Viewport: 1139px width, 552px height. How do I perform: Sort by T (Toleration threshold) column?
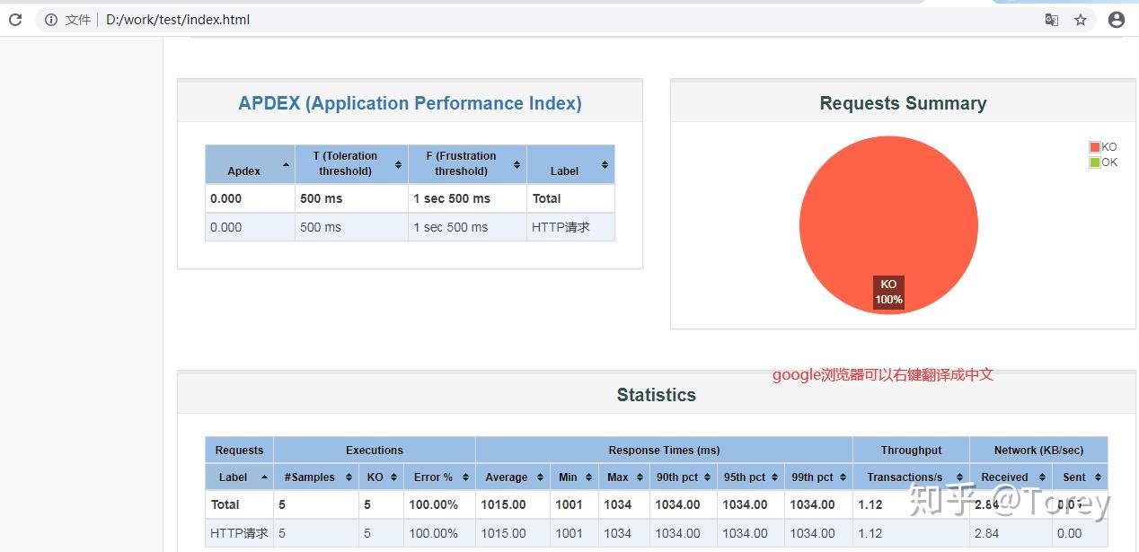351,164
